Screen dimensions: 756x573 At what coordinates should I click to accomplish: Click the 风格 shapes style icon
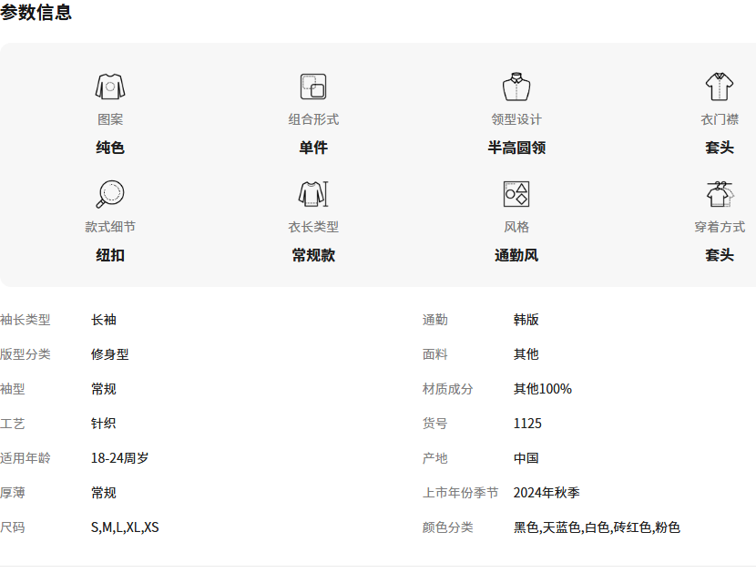point(516,194)
